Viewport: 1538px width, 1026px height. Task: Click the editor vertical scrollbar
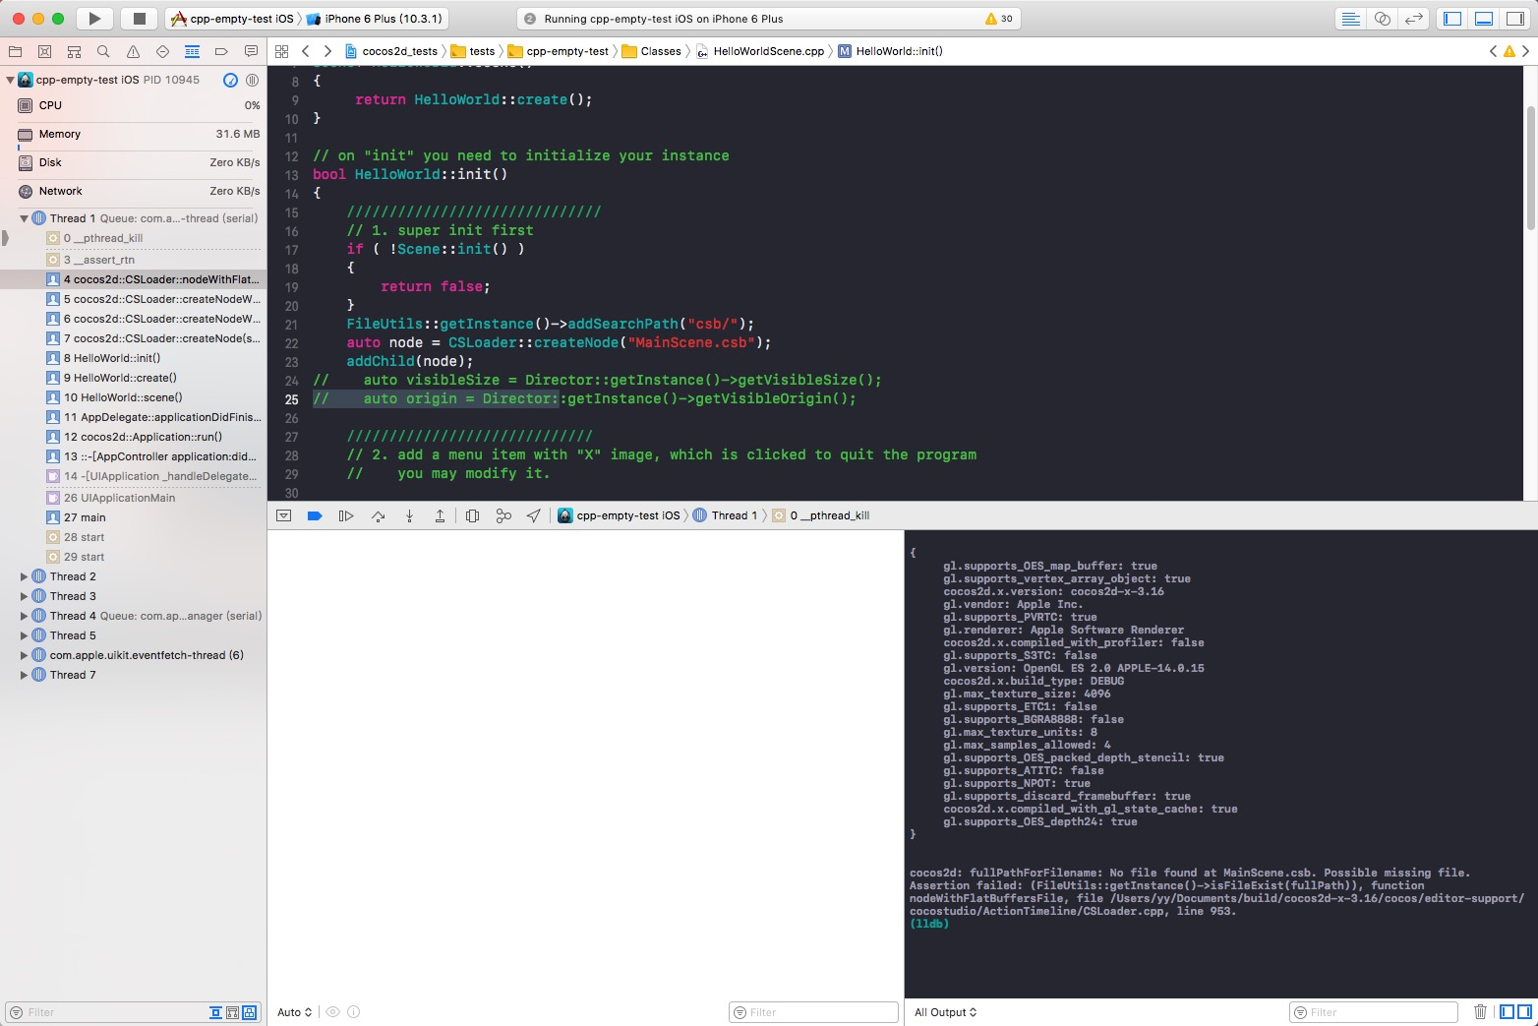click(1530, 167)
